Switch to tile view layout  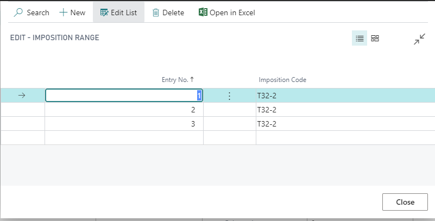375,39
